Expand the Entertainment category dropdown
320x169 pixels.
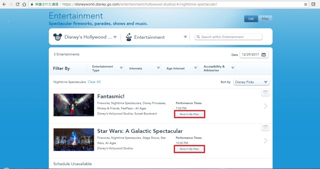point(185,37)
